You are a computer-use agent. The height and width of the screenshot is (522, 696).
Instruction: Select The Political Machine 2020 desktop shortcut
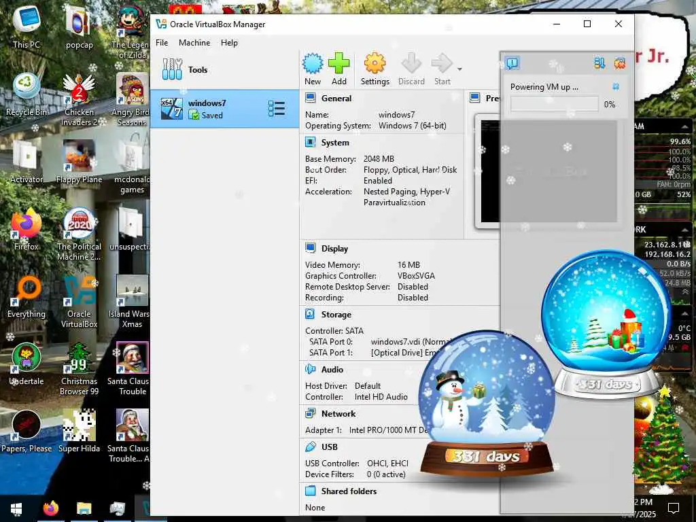79,234
